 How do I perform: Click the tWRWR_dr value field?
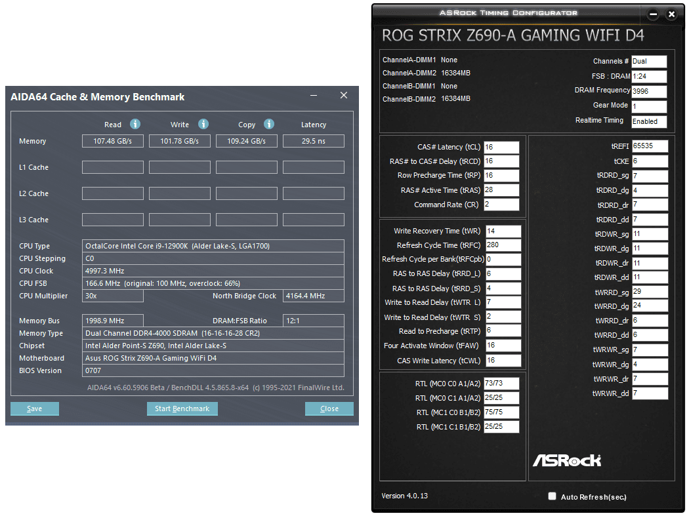(650, 379)
